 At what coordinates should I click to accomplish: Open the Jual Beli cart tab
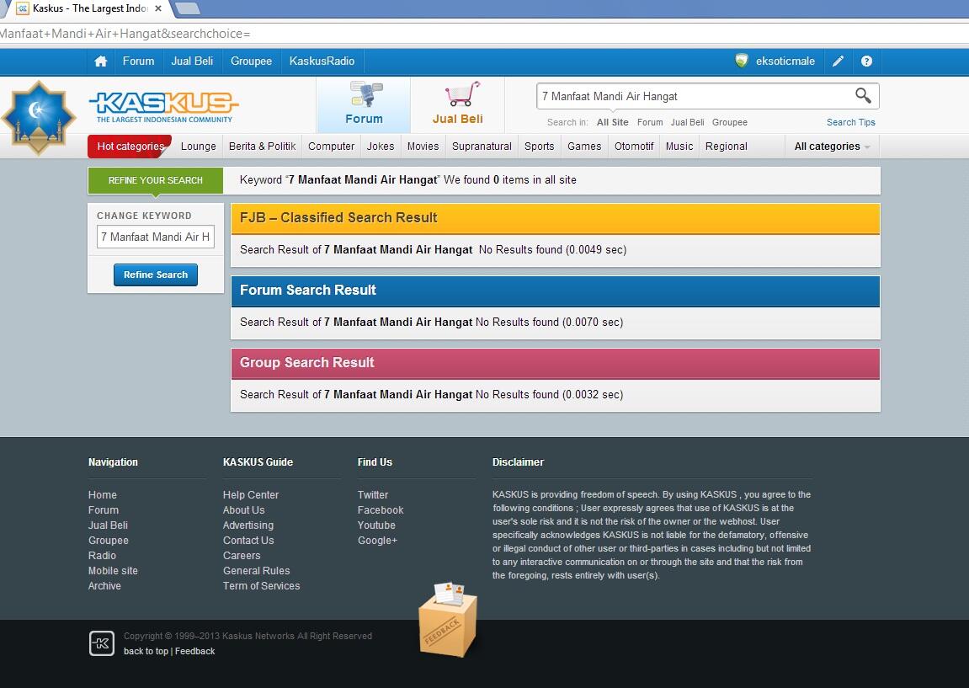tap(458, 104)
